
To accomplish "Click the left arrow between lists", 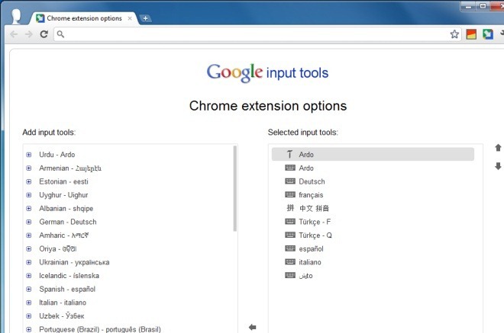I will (x=253, y=327).
